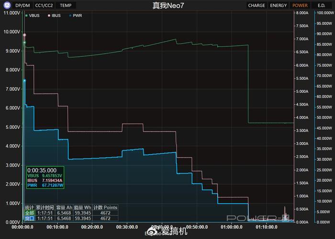Switch to the CHARGE view tab

(257, 5)
